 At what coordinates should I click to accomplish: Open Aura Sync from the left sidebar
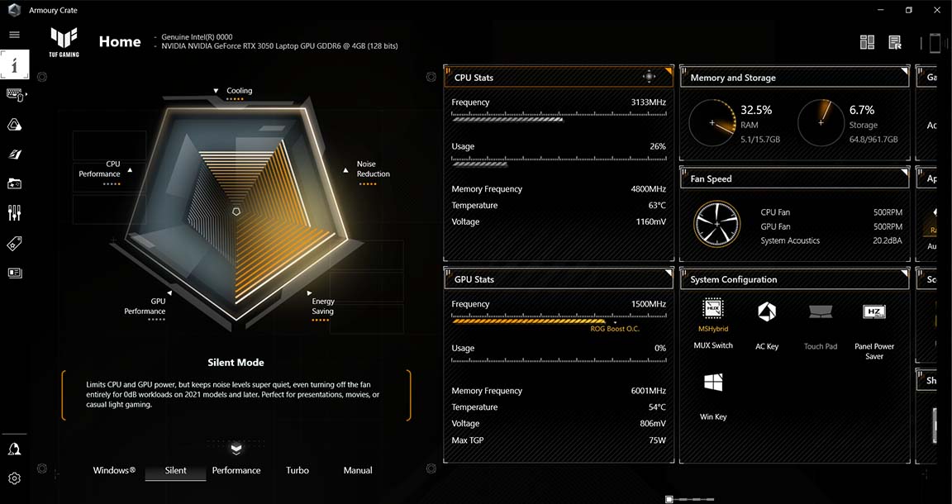(x=14, y=124)
